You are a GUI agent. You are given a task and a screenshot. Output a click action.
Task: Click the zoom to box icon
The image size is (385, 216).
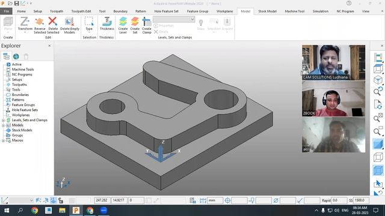click(x=378, y=131)
